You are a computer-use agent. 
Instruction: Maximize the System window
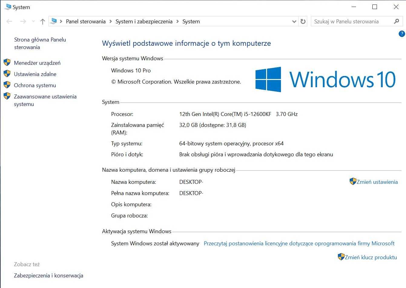375,7
